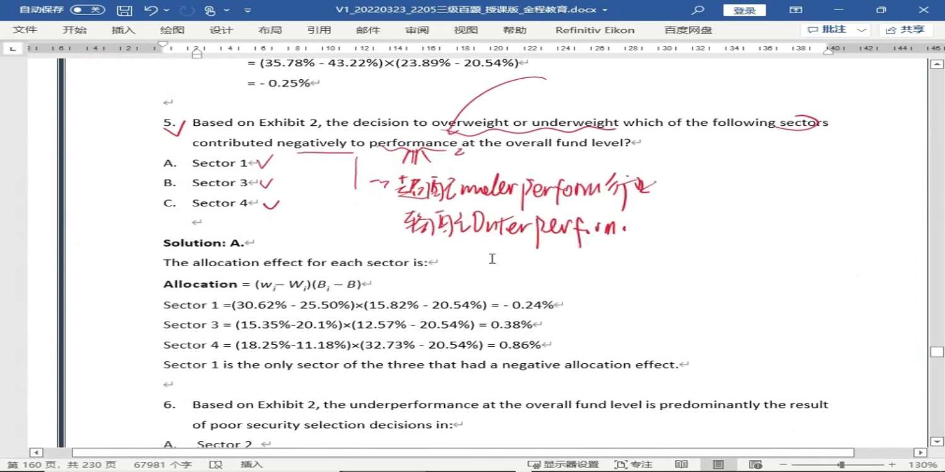Open the Refinitiv Eikon tab
The image size is (945, 472).
[595, 30]
